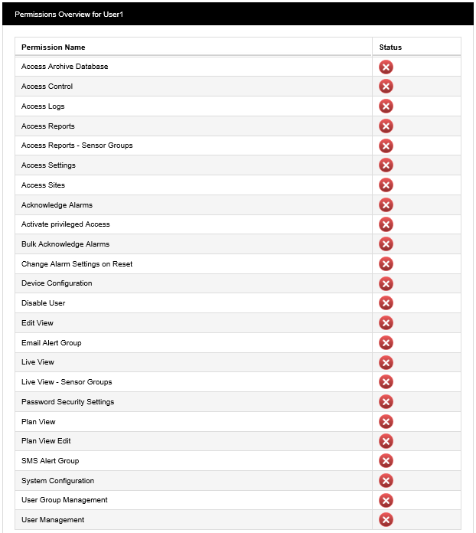Click the denied icon for System Configuration
476x533 pixels.
[x=386, y=481]
